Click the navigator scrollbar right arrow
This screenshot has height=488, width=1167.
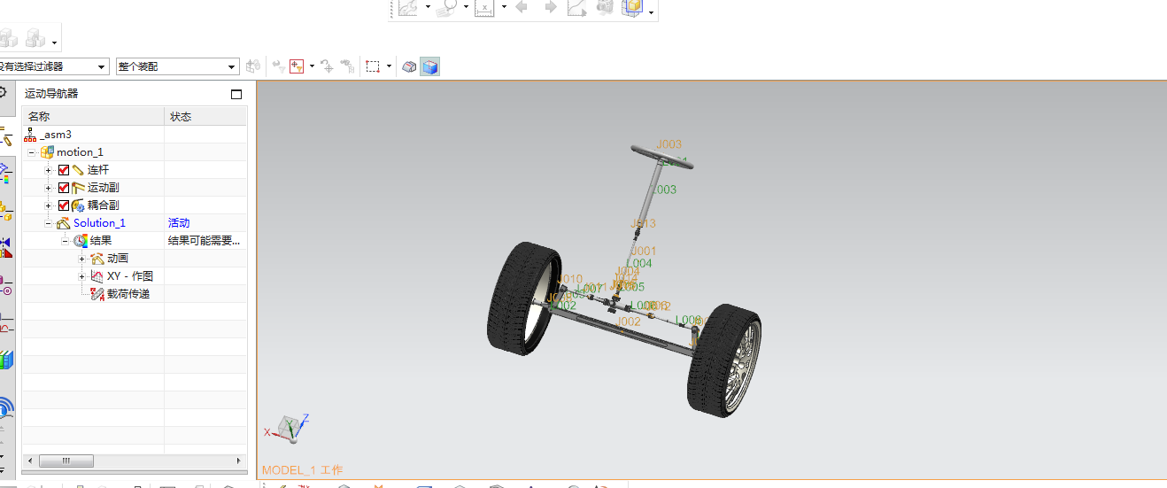coord(238,461)
